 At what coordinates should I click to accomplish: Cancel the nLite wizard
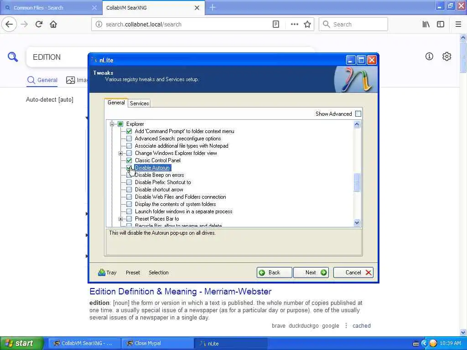(x=353, y=273)
